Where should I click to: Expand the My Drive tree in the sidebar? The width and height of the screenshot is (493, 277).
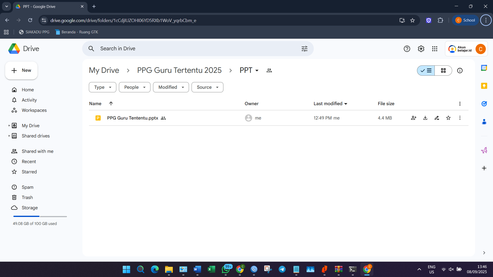point(9,126)
